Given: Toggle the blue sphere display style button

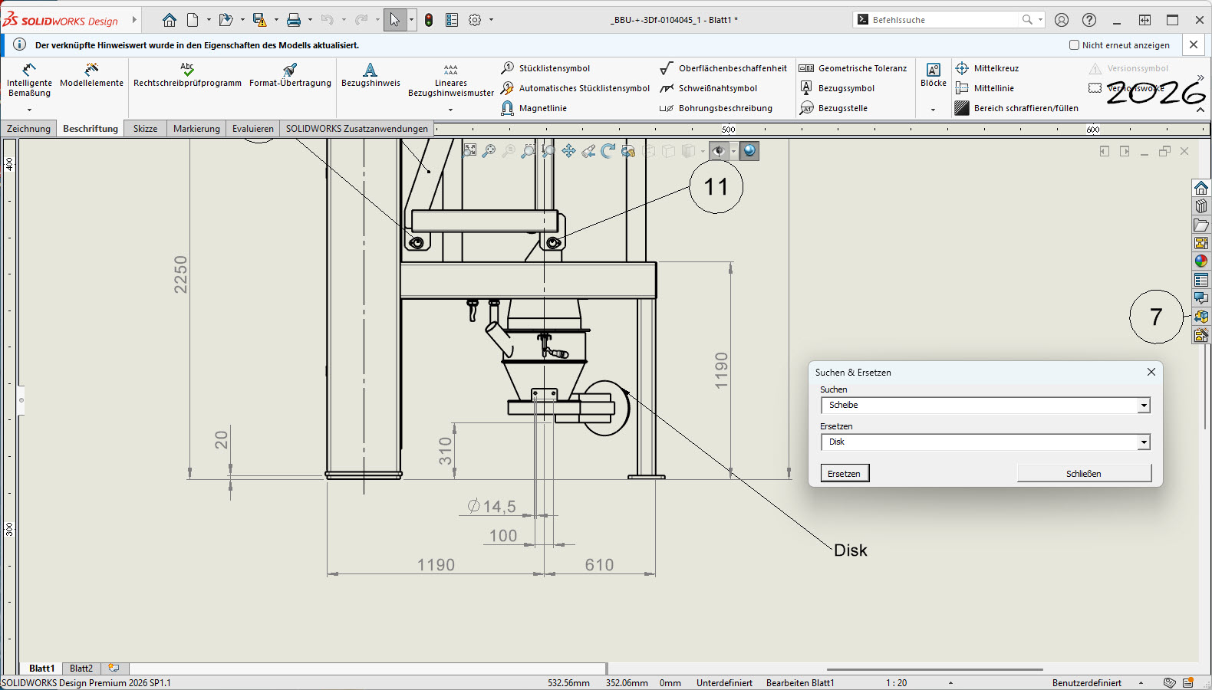Looking at the screenshot, I should pos(749,151).
